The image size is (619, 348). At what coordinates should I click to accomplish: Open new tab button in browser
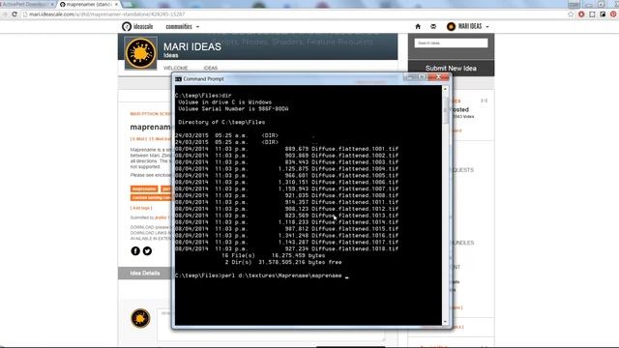[127, 4]
